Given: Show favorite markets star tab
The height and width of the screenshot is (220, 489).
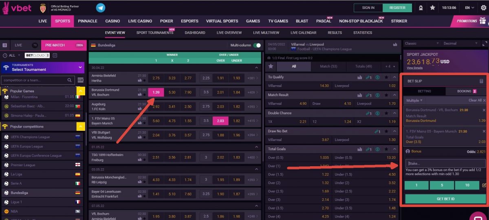Looking at the screenshot, I should (x=271, y=66).
